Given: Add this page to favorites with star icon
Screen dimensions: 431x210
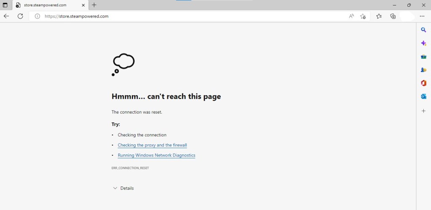Looking at the screenshot, I should tap(363, 16).
